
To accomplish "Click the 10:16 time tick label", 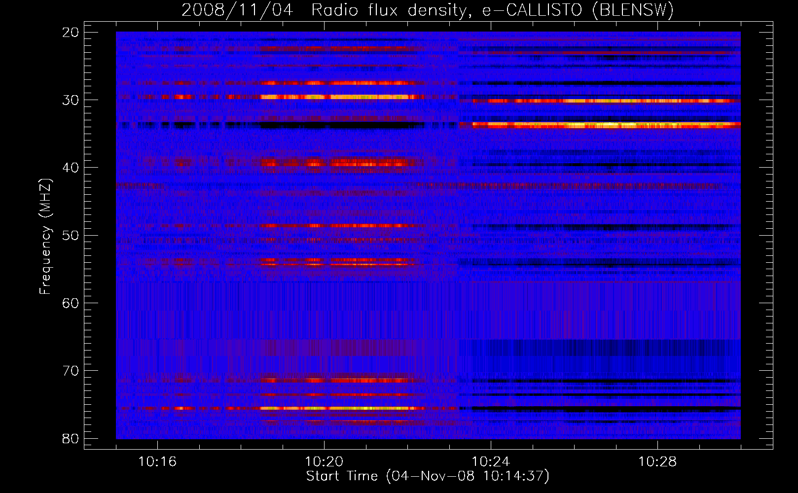I will [157, 462].
